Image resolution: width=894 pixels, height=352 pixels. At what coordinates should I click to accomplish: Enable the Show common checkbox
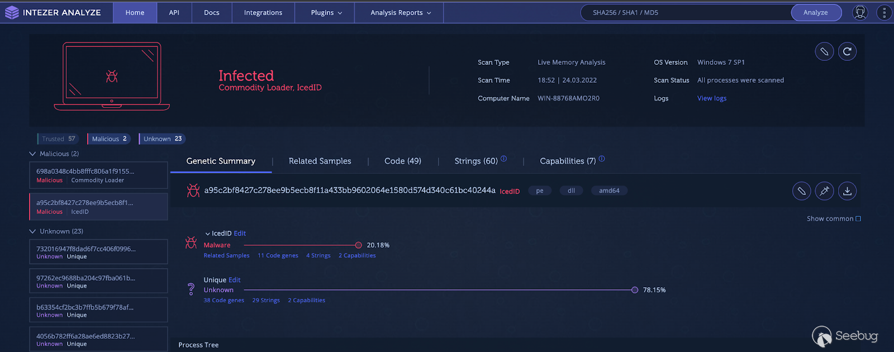click(x=858, y=219)
